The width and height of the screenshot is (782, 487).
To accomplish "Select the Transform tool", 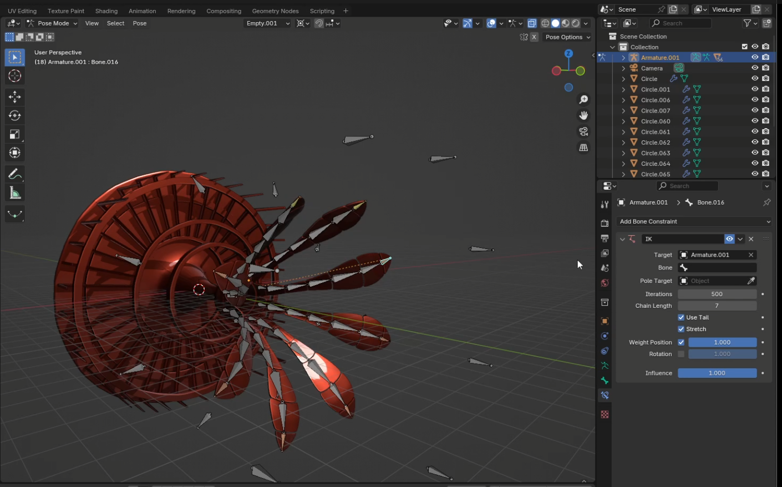I will (x=15, y=153).
